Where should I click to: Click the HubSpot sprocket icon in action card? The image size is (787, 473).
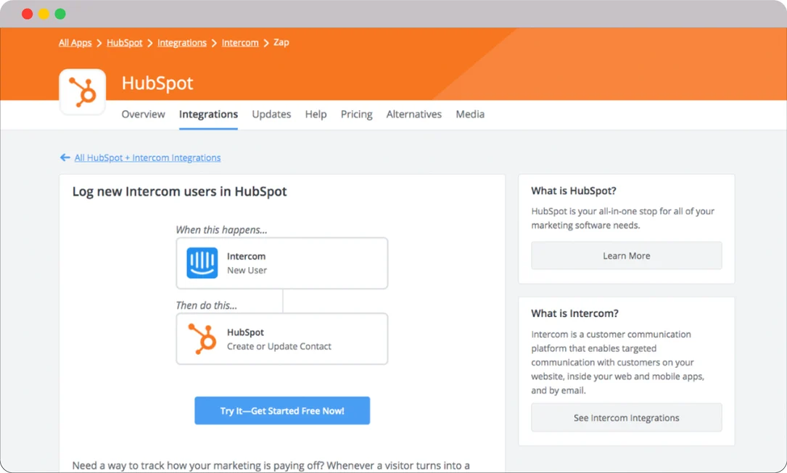(202, 339)
